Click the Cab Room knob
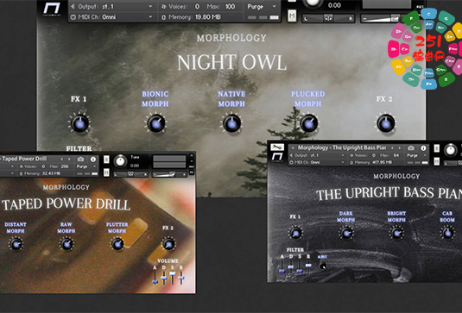 coord(447,233)
